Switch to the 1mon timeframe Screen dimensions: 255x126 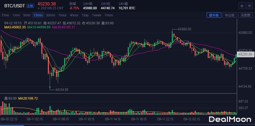point(109,15)
